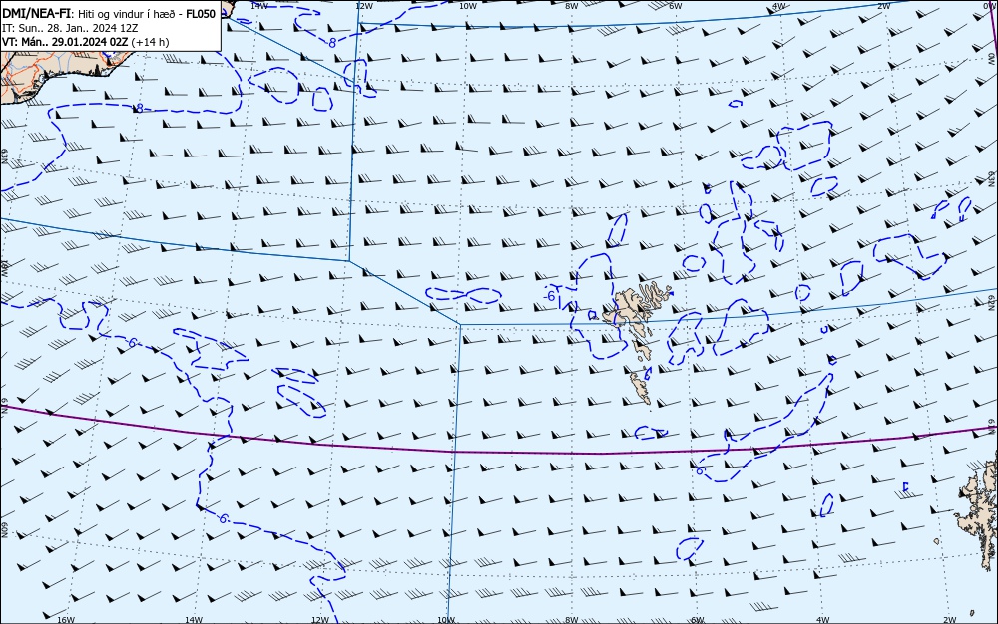Click the "4W" longitude label along the top edge

[x=779, y=6]
